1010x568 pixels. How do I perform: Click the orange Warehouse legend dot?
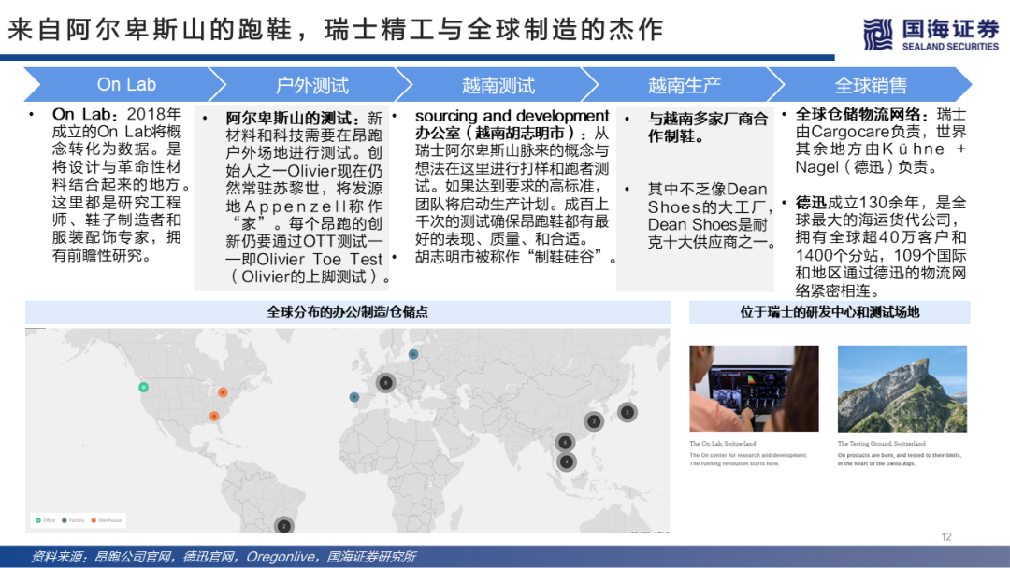[94, 520]
